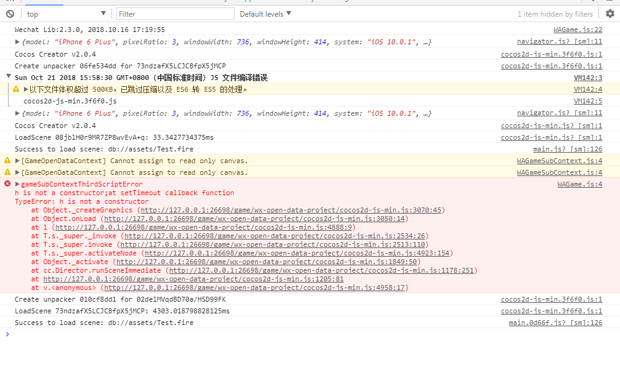Screen dimensions: 620x370
Task: Open stack trace link cocos2d-js-min.js:1178:251
Action: [321, 271]
